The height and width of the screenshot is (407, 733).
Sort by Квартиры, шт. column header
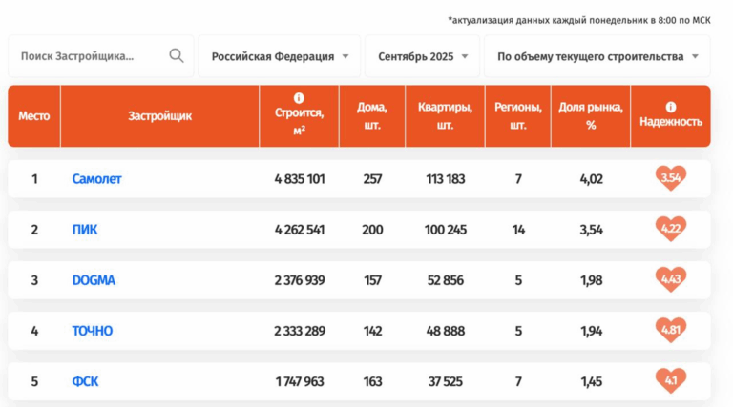445,116
